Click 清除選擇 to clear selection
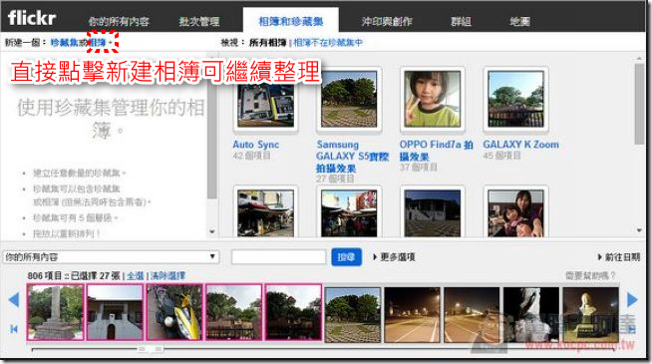 [x=167, y=276]
